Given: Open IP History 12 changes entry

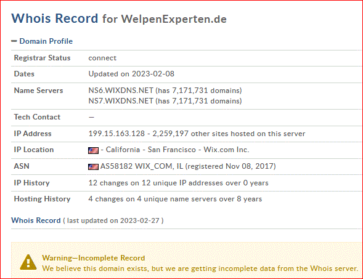Looking at the screenshot, I should 178,183.
